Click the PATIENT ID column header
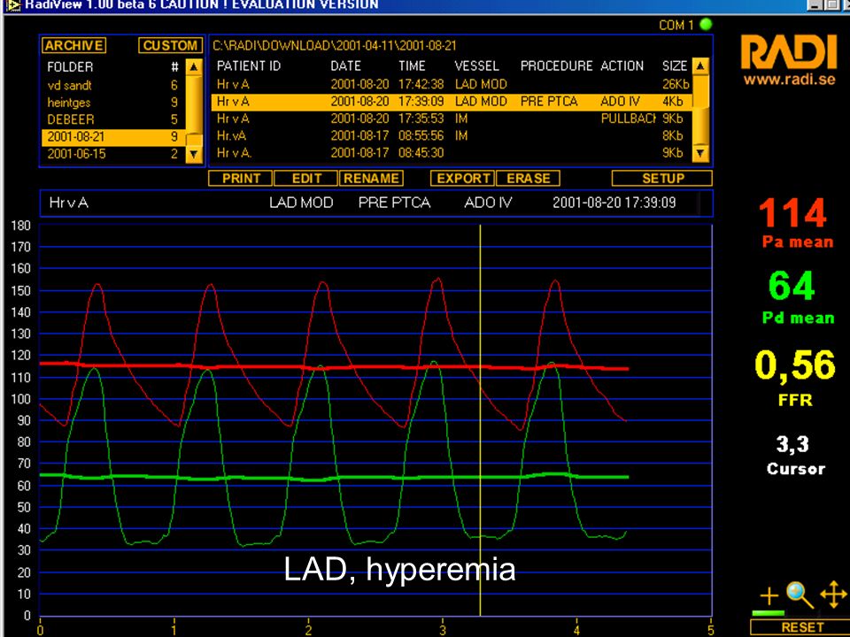850x637 pixels. tap(249, 66)
